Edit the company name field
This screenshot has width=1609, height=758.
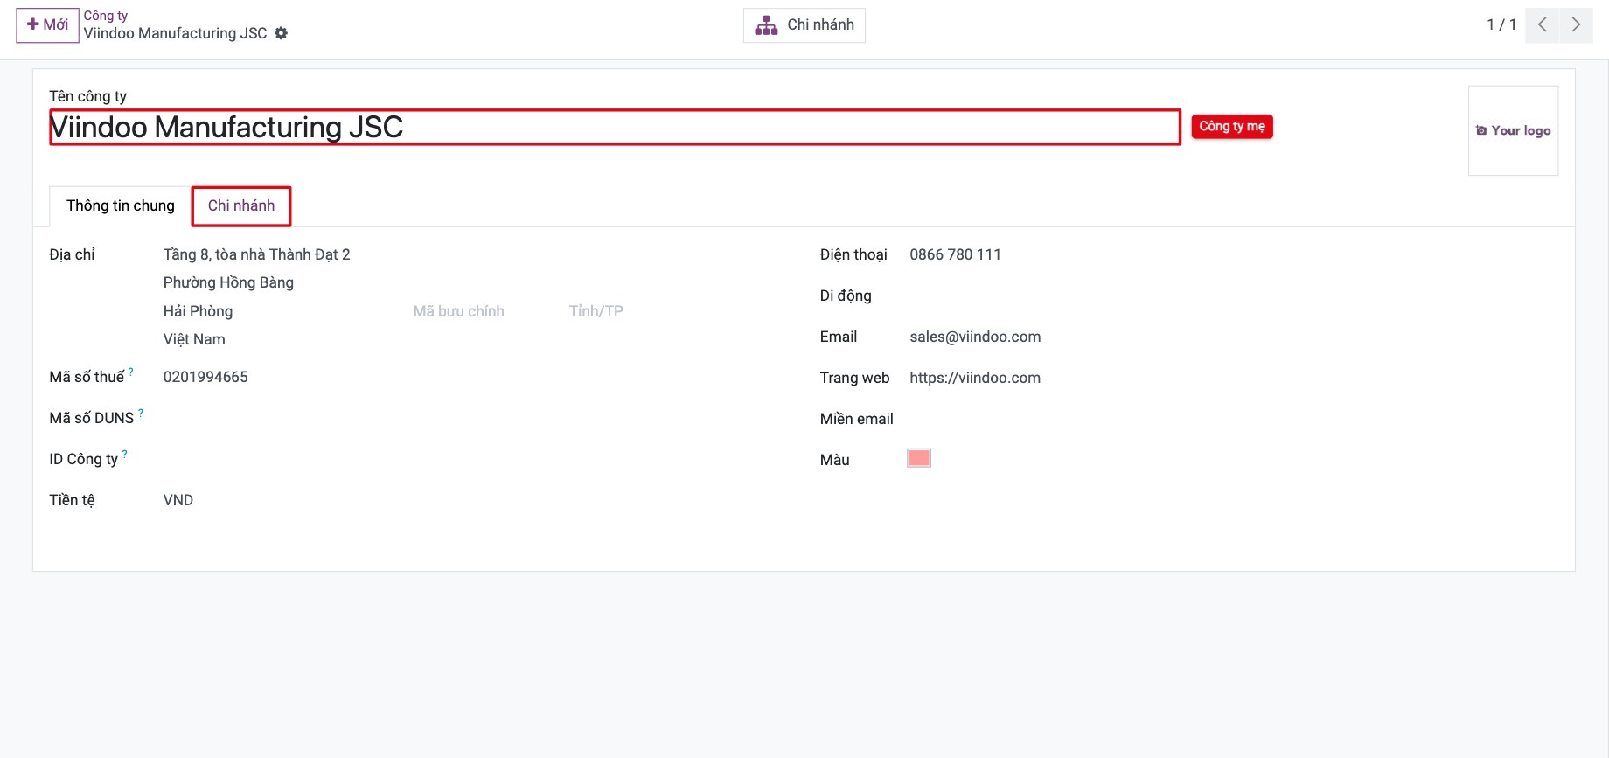615,128
